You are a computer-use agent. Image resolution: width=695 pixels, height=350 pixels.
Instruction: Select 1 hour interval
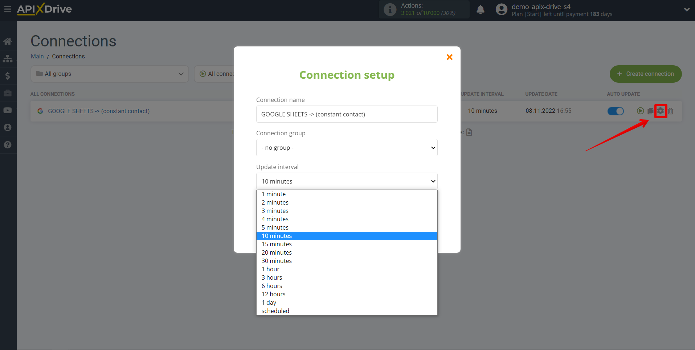tap(347, 269)
